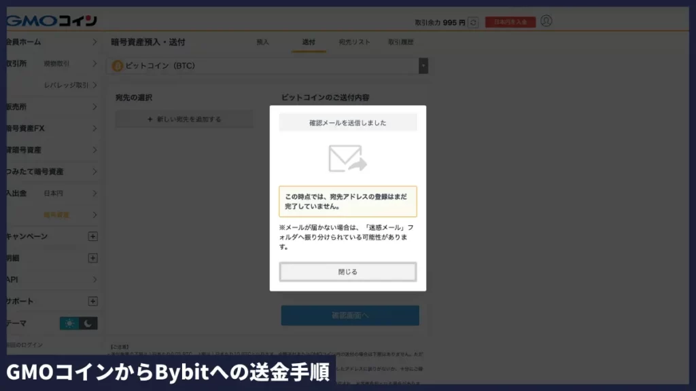Click the 迷惑メール folder note text

coord(346,237)
